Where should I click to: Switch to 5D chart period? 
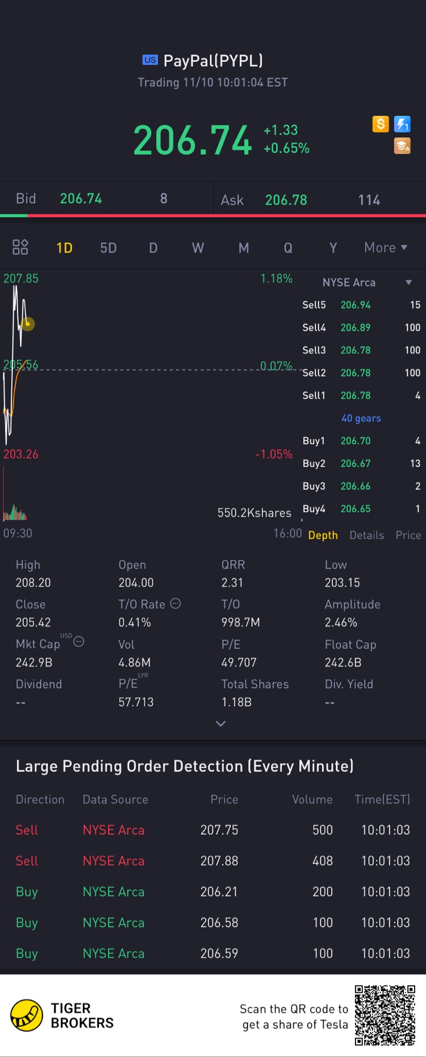pyautogui.click(x=108, y=248)
